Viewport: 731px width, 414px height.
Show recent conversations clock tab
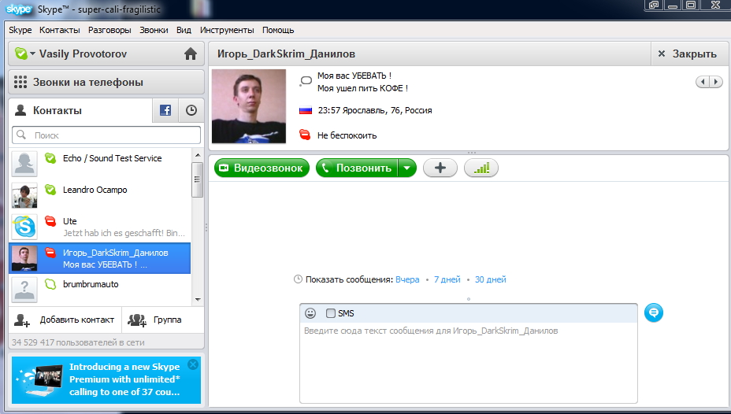click(191, 110)
